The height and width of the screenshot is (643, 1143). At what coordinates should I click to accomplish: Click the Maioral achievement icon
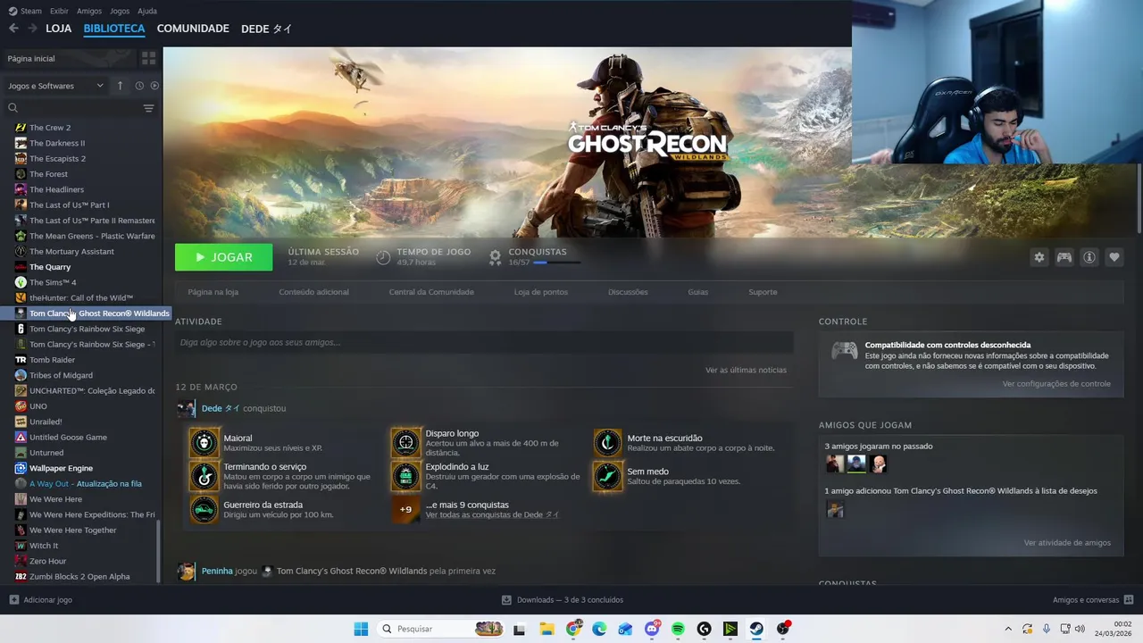204,442
